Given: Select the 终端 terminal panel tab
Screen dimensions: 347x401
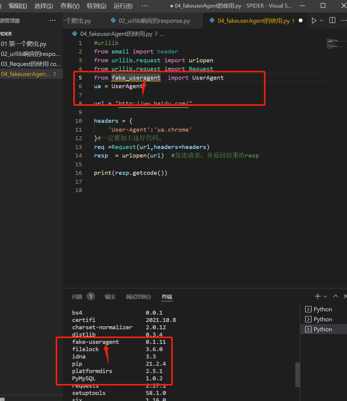Looking at the screenshot, I should click(x=167, y=297).
